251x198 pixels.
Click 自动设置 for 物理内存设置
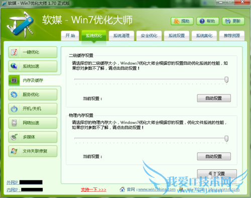tap(214, 156)
